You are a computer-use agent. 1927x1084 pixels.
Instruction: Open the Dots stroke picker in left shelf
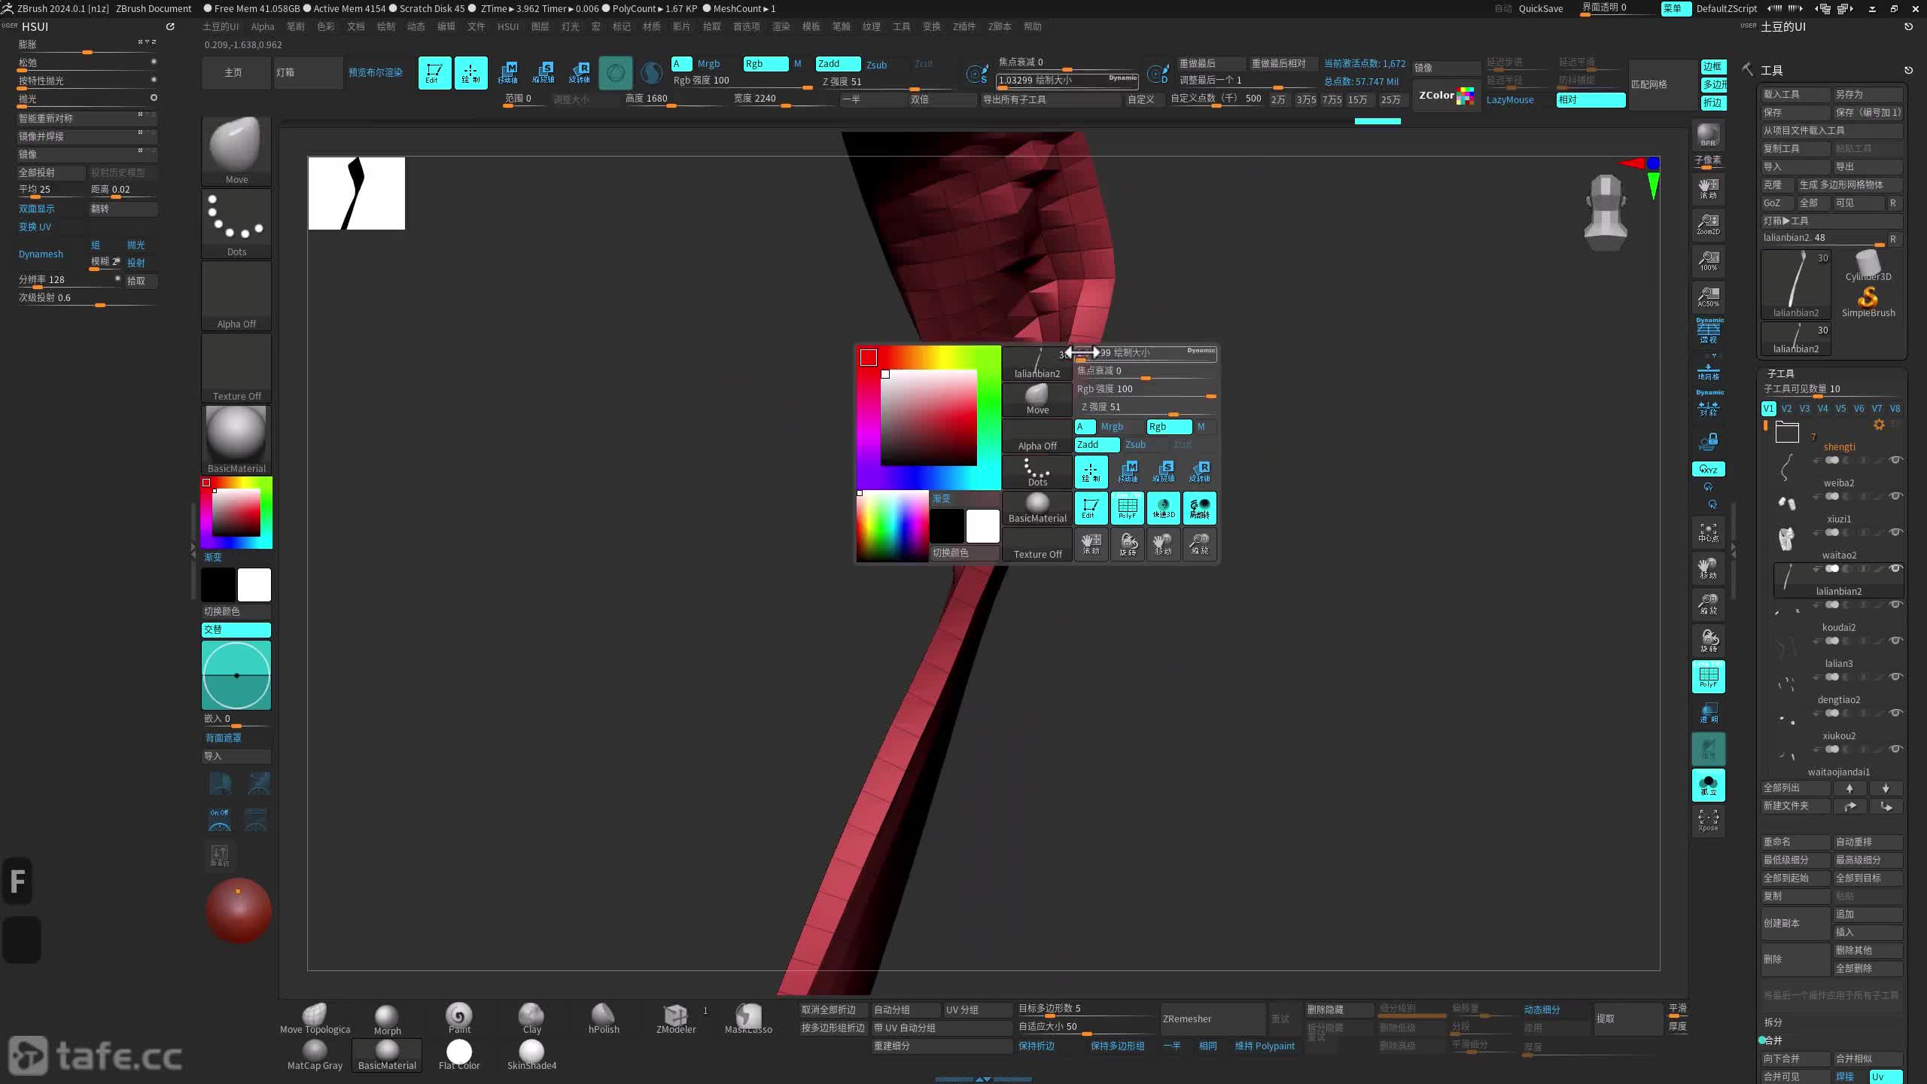(236, 224)
